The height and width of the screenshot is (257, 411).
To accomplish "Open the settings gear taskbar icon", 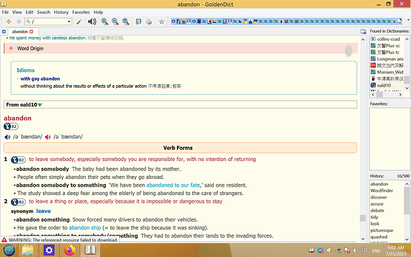I will (x=49, y=250).
